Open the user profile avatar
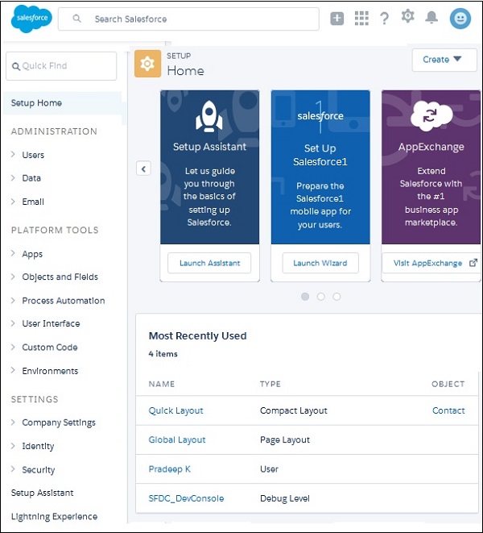This screenshot has height=533, width=483. click(460, 19)
